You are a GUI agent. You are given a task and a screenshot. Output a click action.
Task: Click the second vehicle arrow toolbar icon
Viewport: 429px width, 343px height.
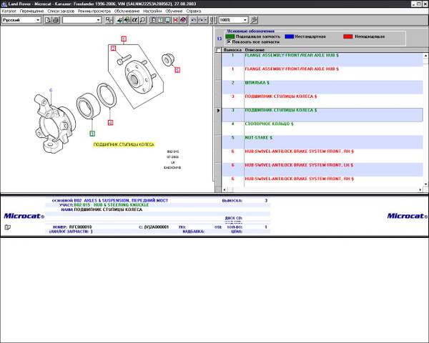pos(127,20)
